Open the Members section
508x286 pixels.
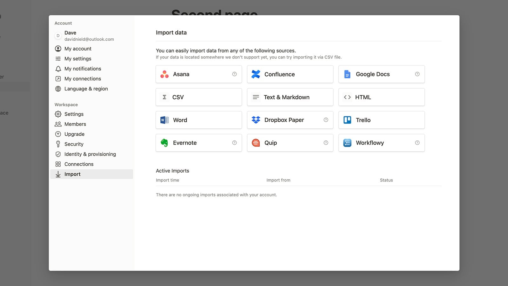click(91, 124)
